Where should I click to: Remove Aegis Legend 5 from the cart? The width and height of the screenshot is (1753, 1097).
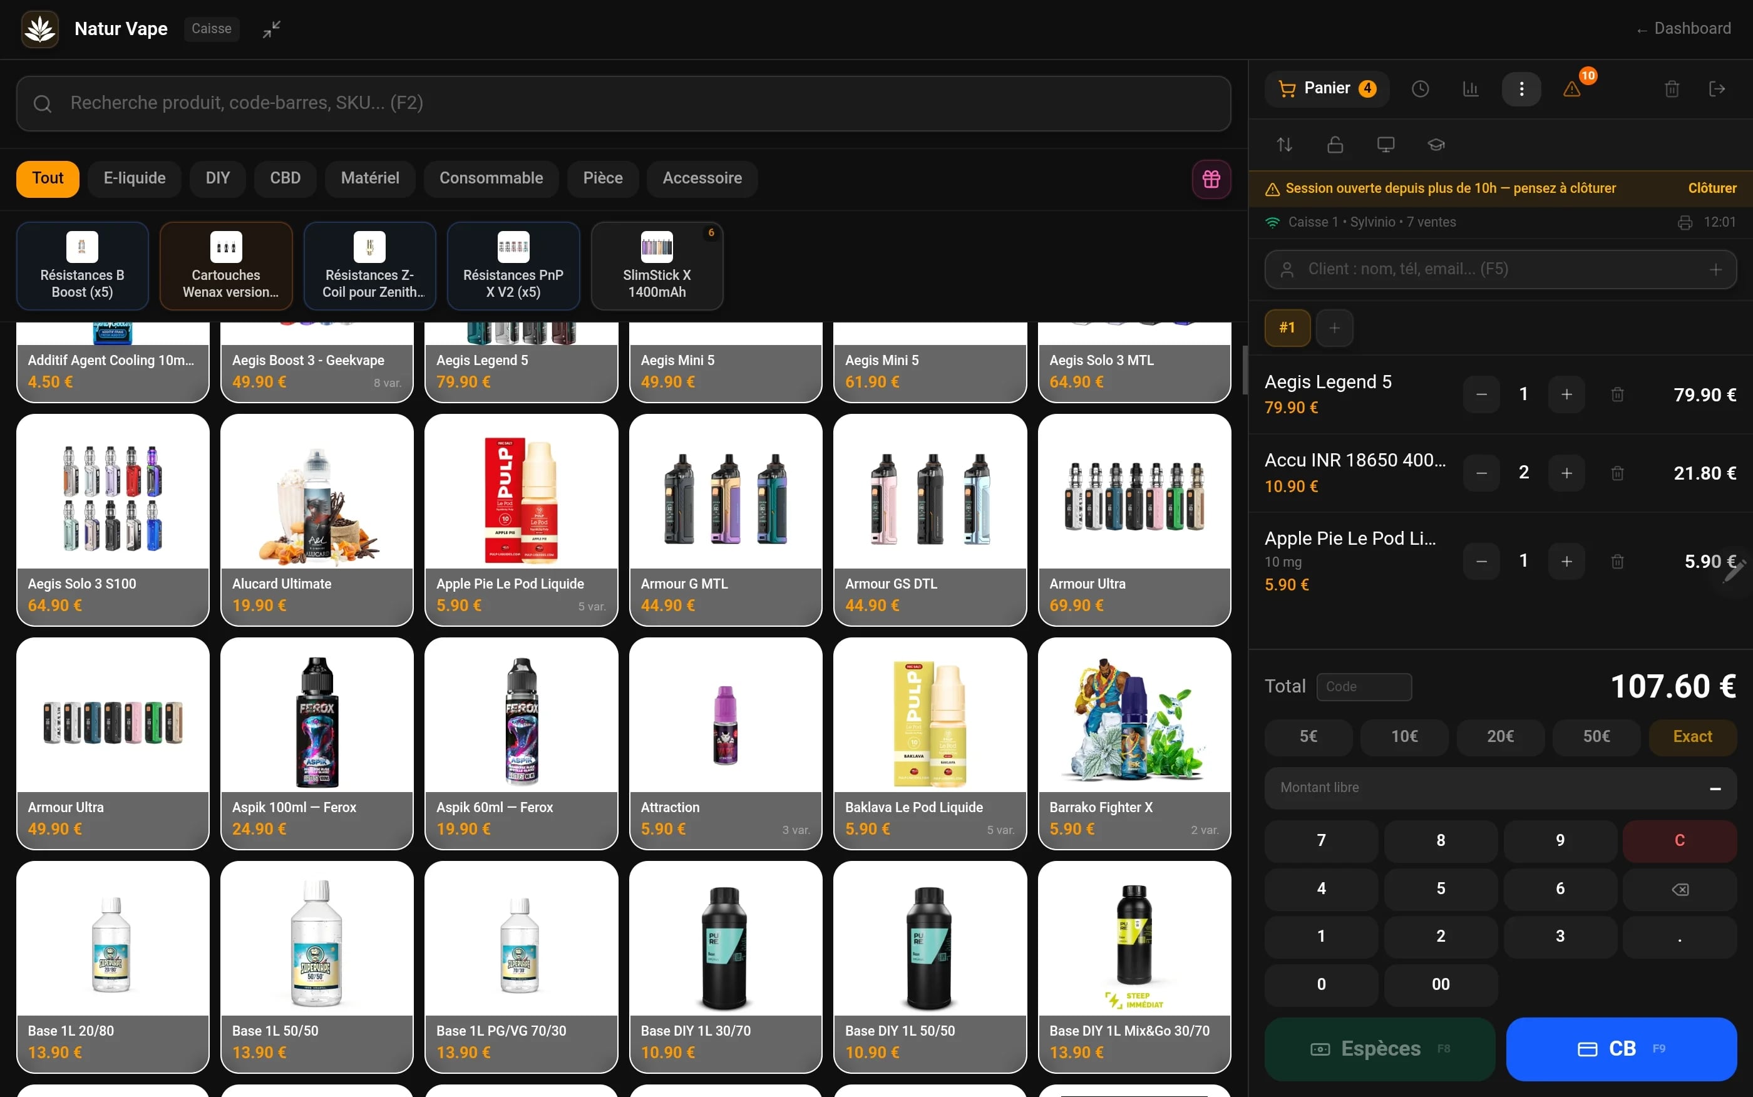coord(1617,394)
